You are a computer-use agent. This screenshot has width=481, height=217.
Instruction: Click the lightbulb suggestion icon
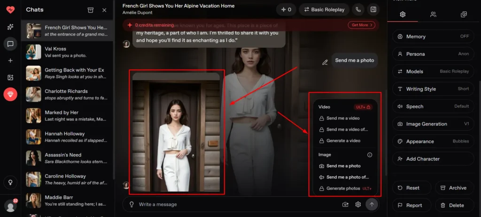[132, 204]
